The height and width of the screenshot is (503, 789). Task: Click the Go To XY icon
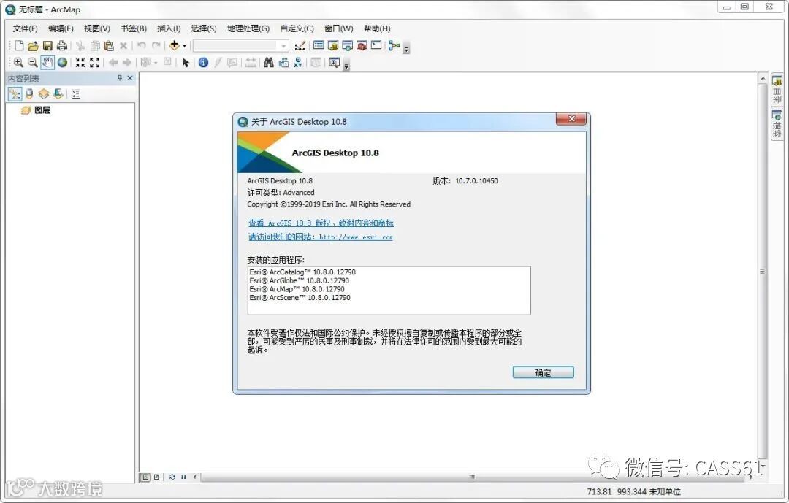click(298, 62)
